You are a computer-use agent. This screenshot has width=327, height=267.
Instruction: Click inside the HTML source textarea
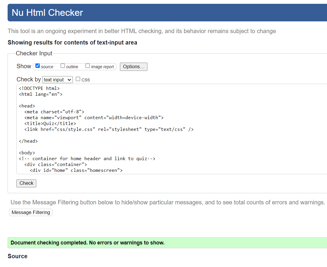pyautogui.click(x=172, y=129)
